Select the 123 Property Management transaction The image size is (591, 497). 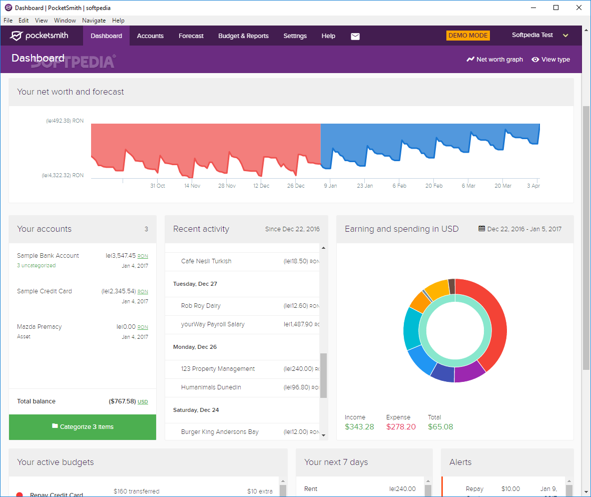click(242, 369)
